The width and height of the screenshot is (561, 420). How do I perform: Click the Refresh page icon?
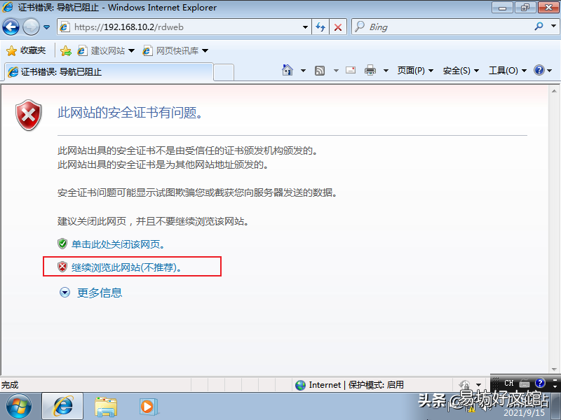(x=320, y=27)
